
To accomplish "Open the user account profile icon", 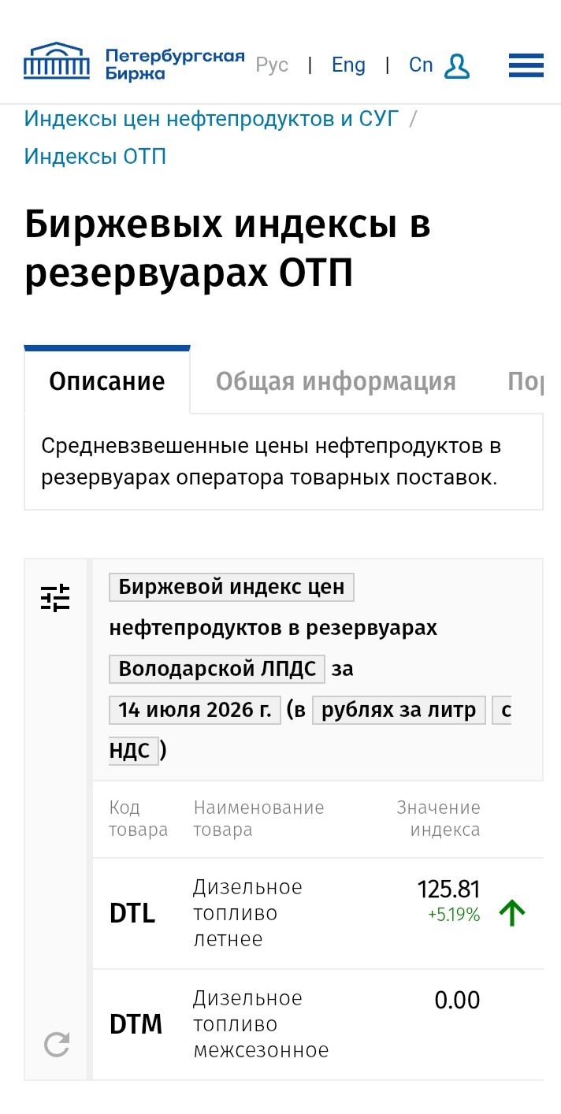I will [457, 66].
